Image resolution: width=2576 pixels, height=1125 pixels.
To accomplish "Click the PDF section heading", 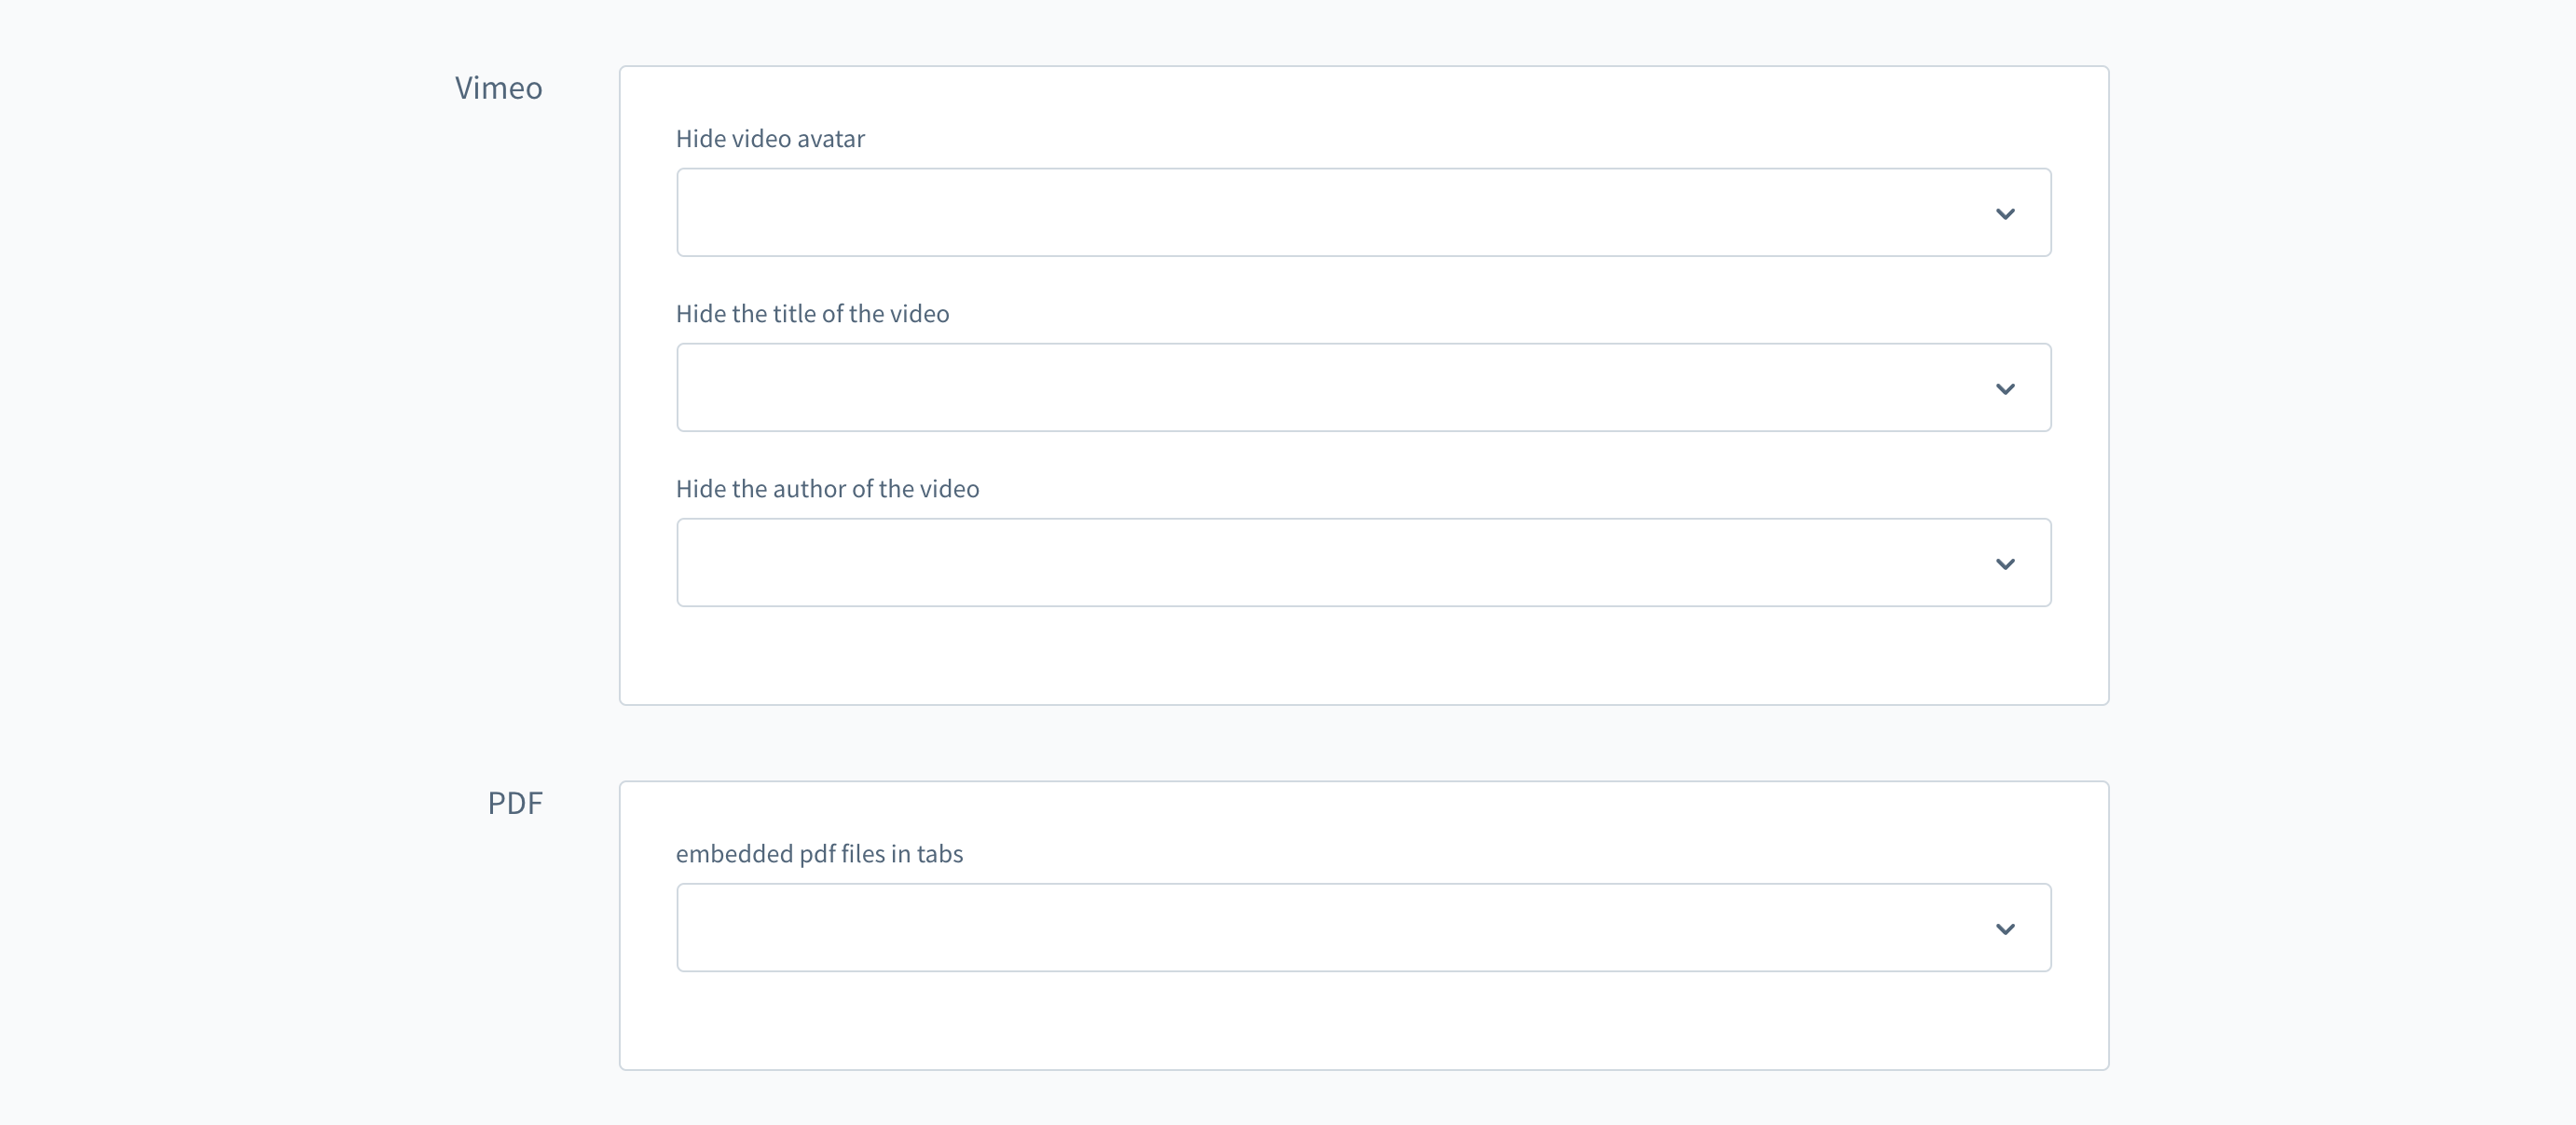I will click(x=515, y=804).
